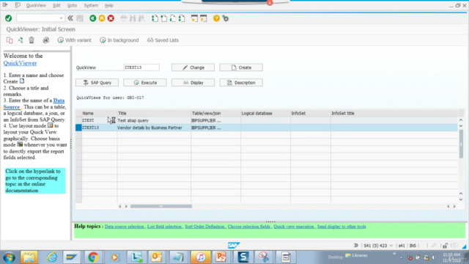Open Help via yellow question mark icon
This screenshot has width=469, height=264.
[x=216, y=18]
